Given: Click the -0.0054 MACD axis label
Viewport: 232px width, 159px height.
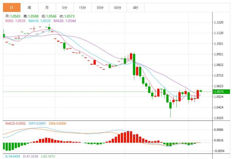Looking at the screenshot, I should click(219, 151).
